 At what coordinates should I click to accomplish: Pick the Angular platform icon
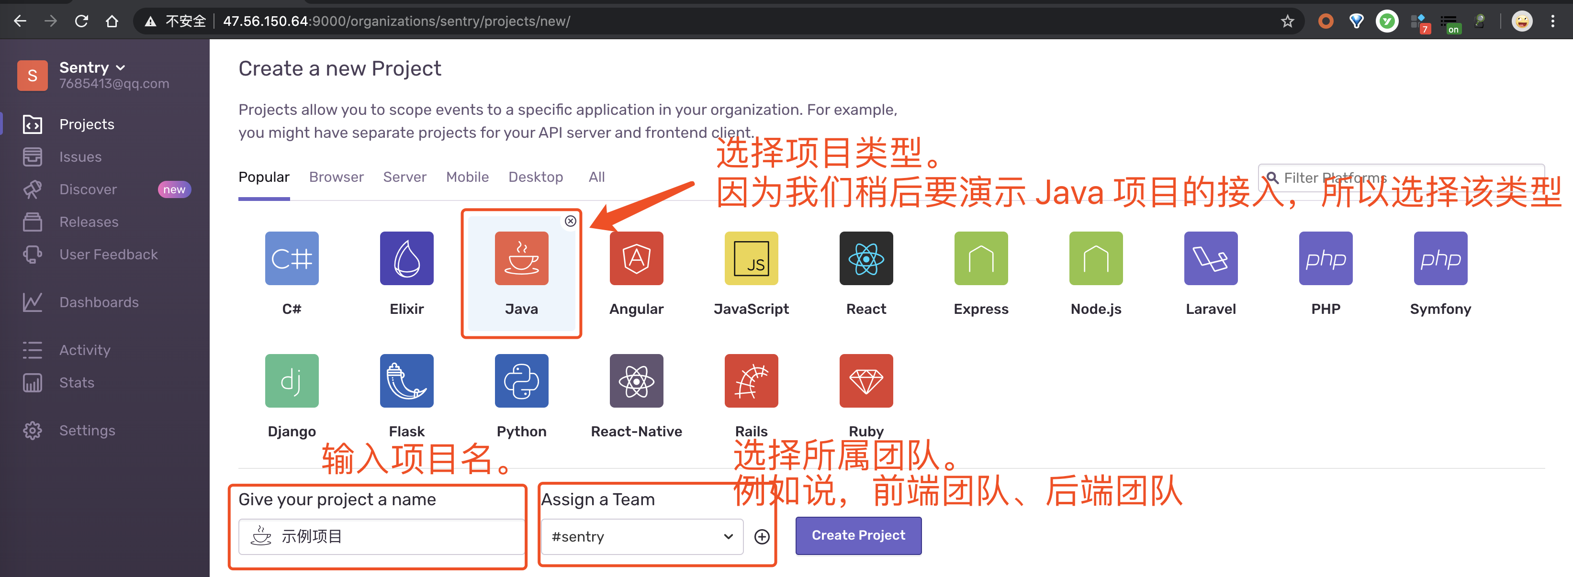pos(636,258)
